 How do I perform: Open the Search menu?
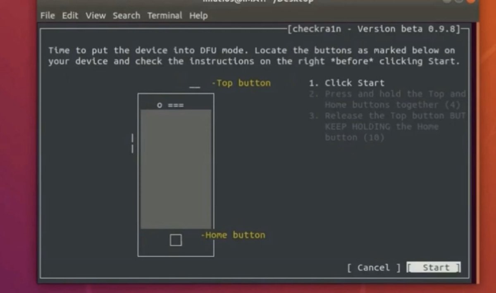(126, 16)
